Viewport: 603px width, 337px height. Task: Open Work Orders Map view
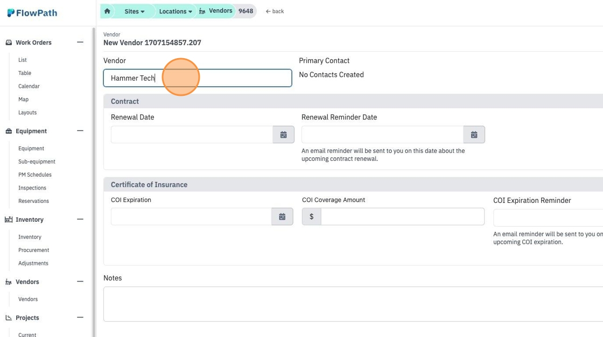(23, 99)
